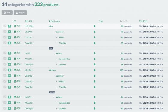Toggle visibility eye icon for HOMB01

click(10, 26)
